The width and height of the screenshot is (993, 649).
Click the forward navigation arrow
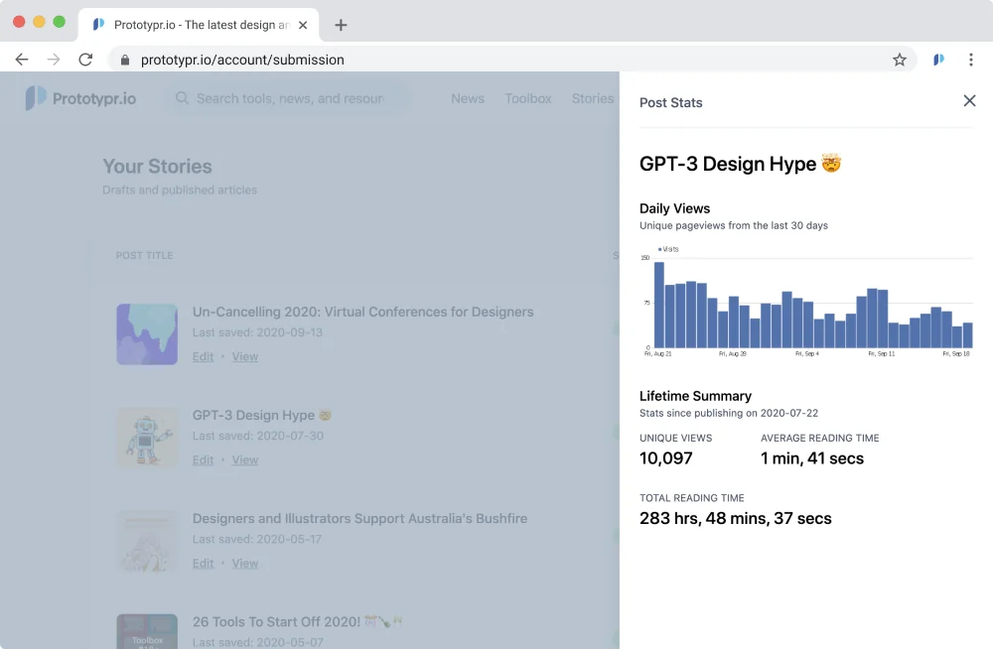click(x=54, y=60)
